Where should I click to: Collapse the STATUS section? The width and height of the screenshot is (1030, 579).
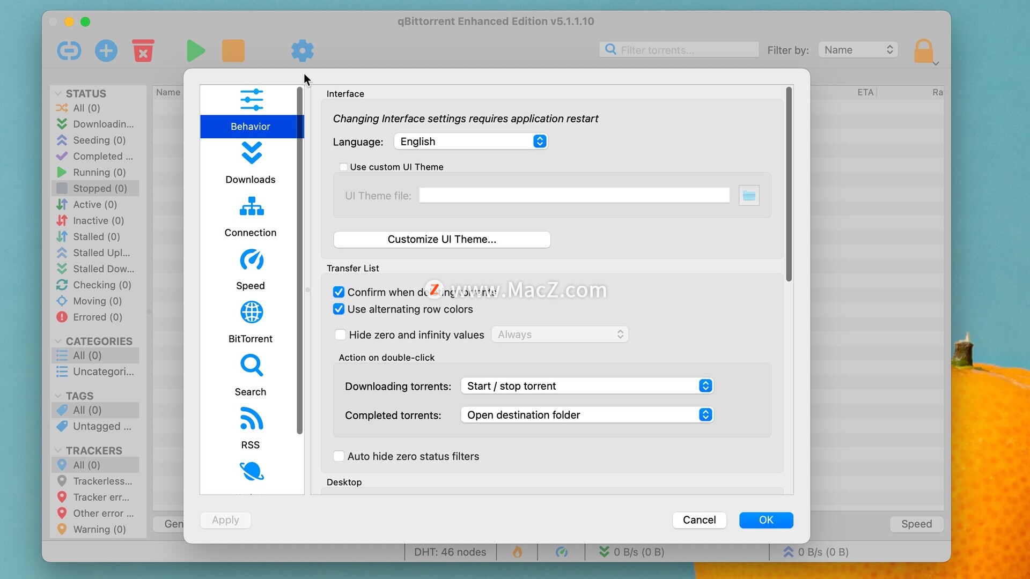point(58,93)
